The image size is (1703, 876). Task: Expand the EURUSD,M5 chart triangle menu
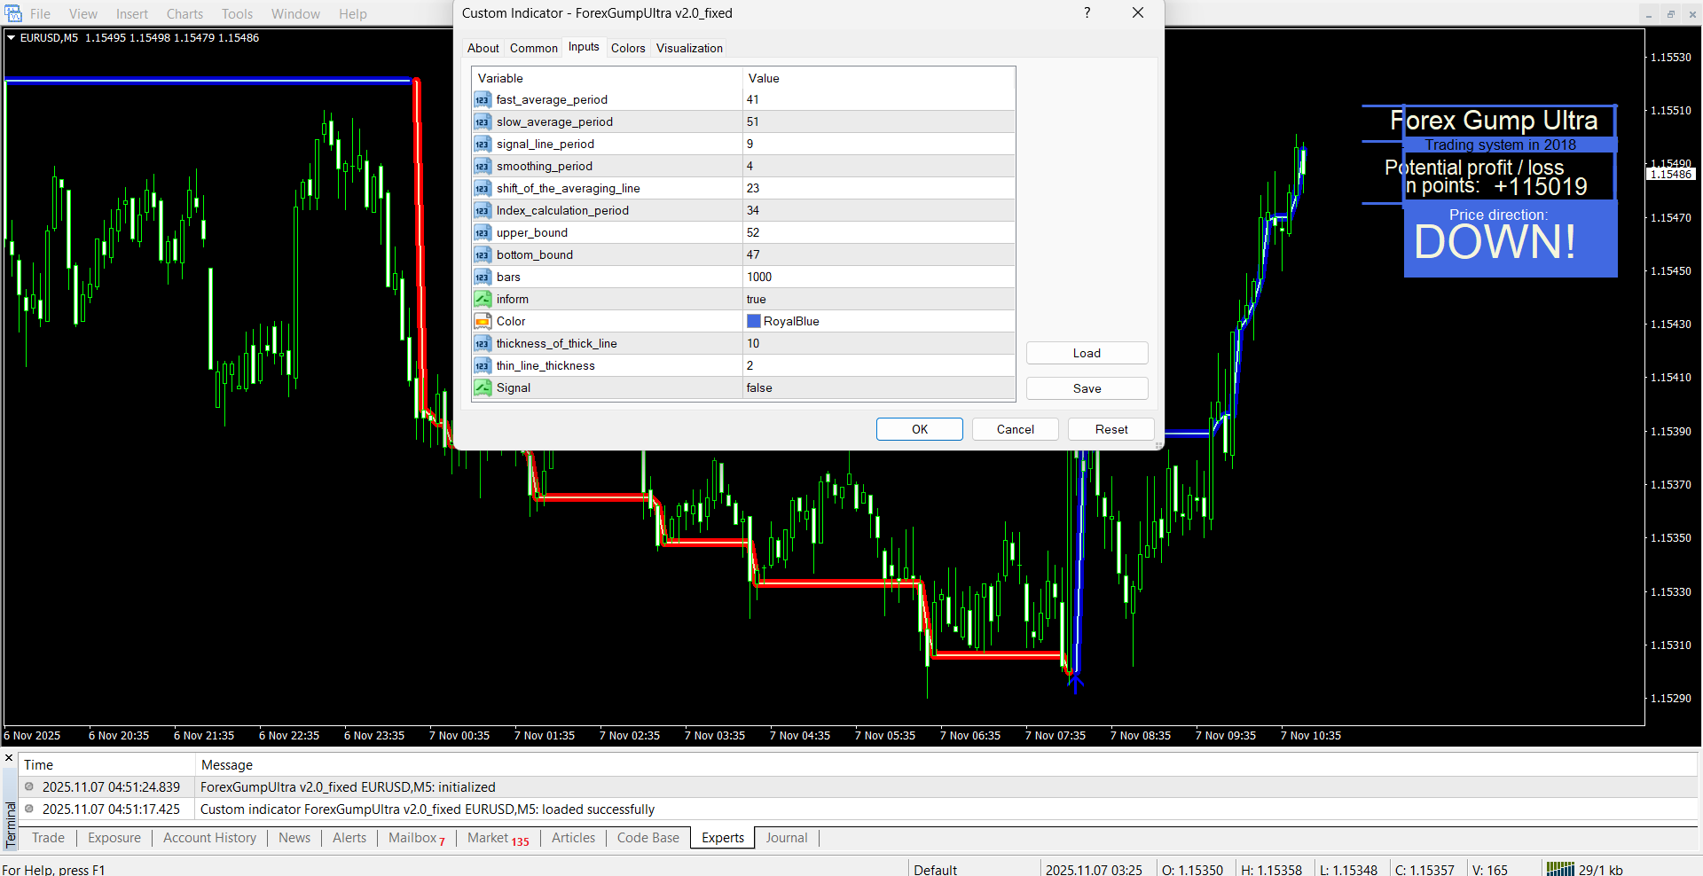tap(12, 38)
